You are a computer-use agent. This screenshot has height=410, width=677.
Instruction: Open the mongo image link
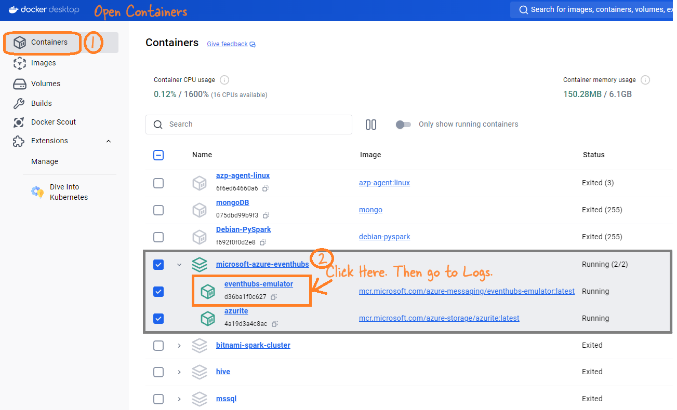pos(370,210)
